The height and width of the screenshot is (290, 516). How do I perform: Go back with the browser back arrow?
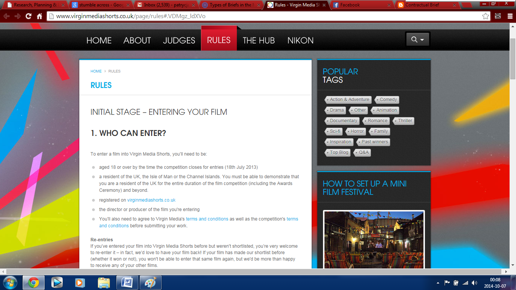(x=6, y=16)
